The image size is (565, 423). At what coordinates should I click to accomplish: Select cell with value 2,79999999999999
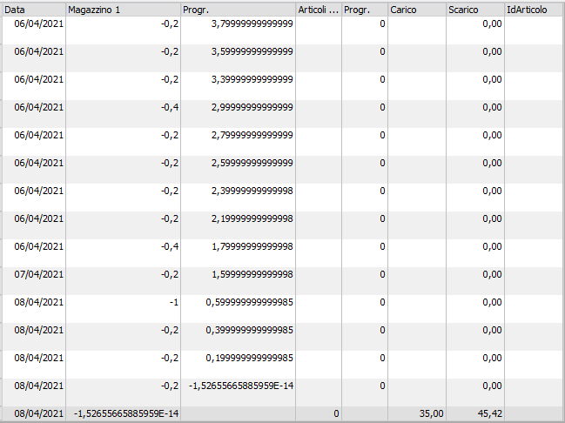point(239,142)
